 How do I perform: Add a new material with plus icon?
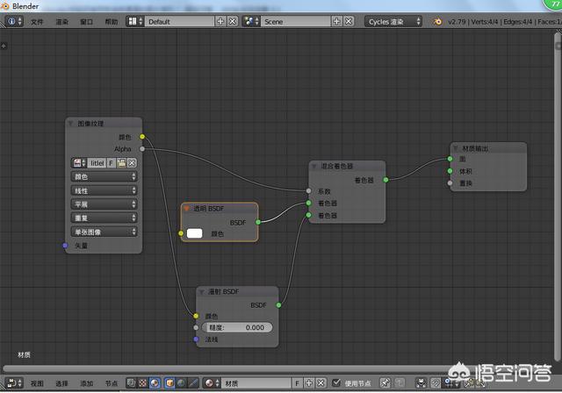click(308, 383)
